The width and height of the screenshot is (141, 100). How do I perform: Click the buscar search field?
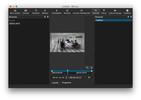pyautogui.click(x=29, y=20)
